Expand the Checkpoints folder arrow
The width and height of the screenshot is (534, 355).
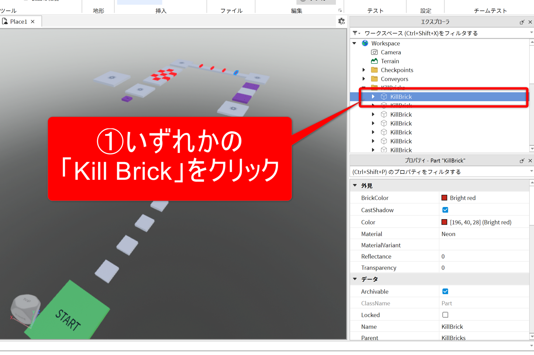[x=364, y=70]
